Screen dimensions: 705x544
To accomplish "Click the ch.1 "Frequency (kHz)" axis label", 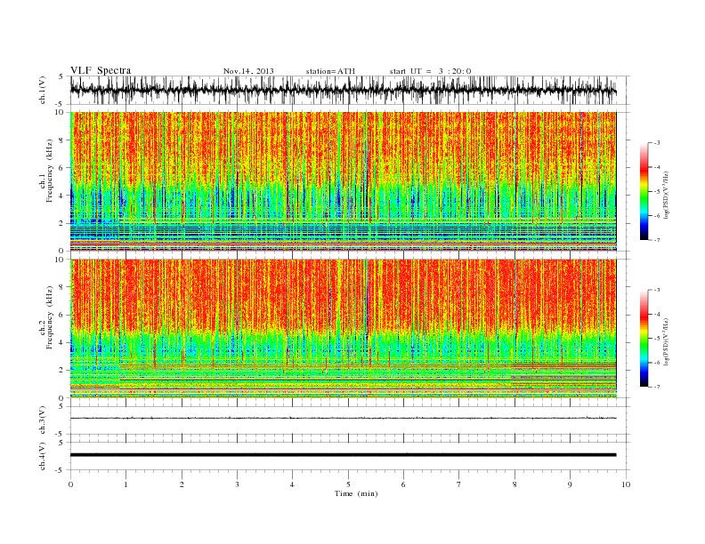I will pyautogui.click(x=50, y=171).
